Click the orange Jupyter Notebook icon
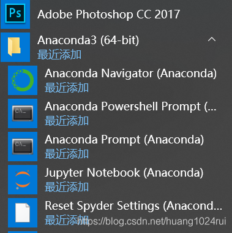 (23, 180)
